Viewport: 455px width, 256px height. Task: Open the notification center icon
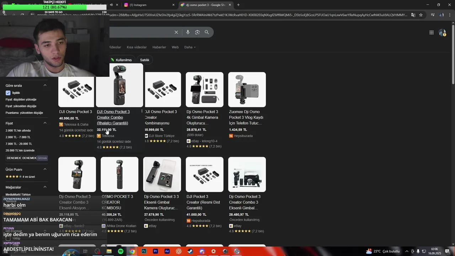[x=448, y=251]
